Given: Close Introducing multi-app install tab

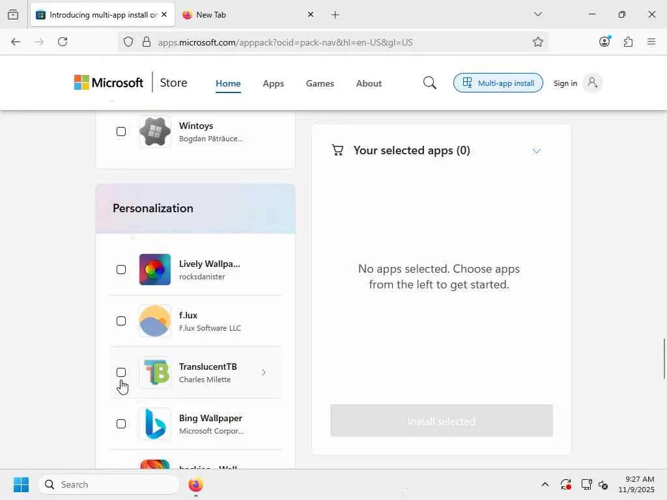Looking at the screenshot, I should pyautogui.click(x=164, y=15).
